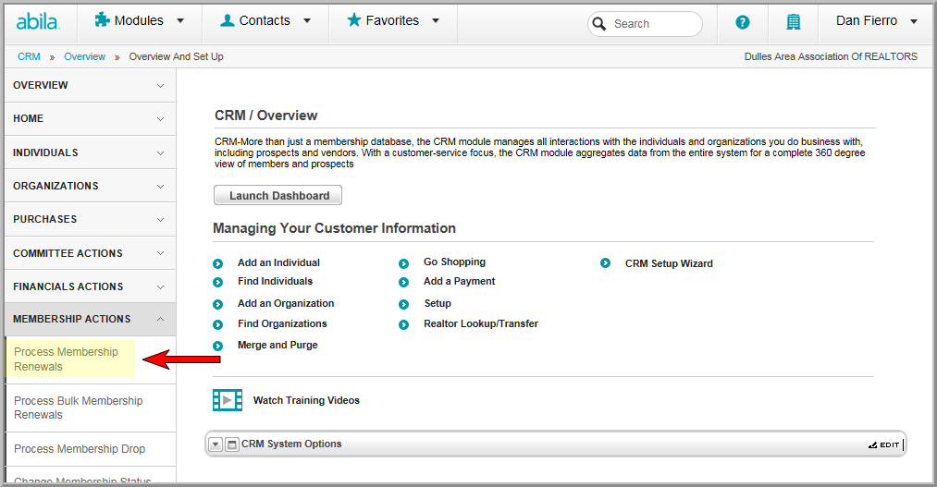Click the Favorites star icon
937x487 pixels.
[x=353, y=20]
